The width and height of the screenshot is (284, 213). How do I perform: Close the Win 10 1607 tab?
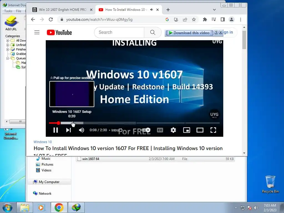point(91,10)
